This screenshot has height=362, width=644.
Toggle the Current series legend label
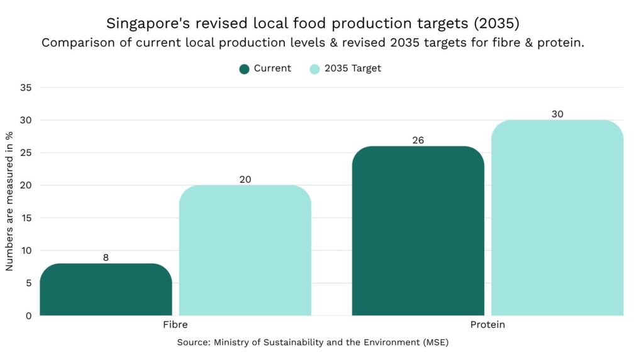[272, 68]
